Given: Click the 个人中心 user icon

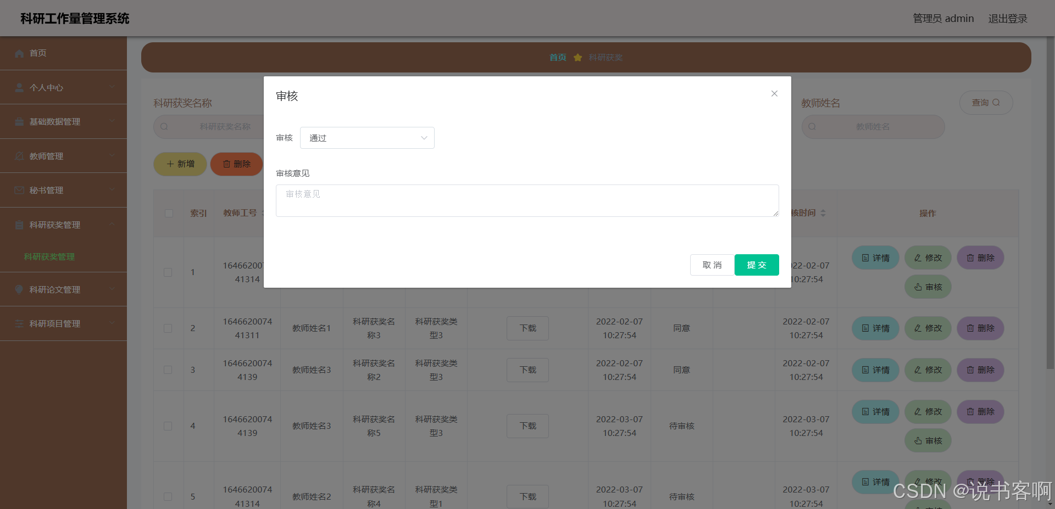Looking at the screenshot, I should click(x=19, y=88).
